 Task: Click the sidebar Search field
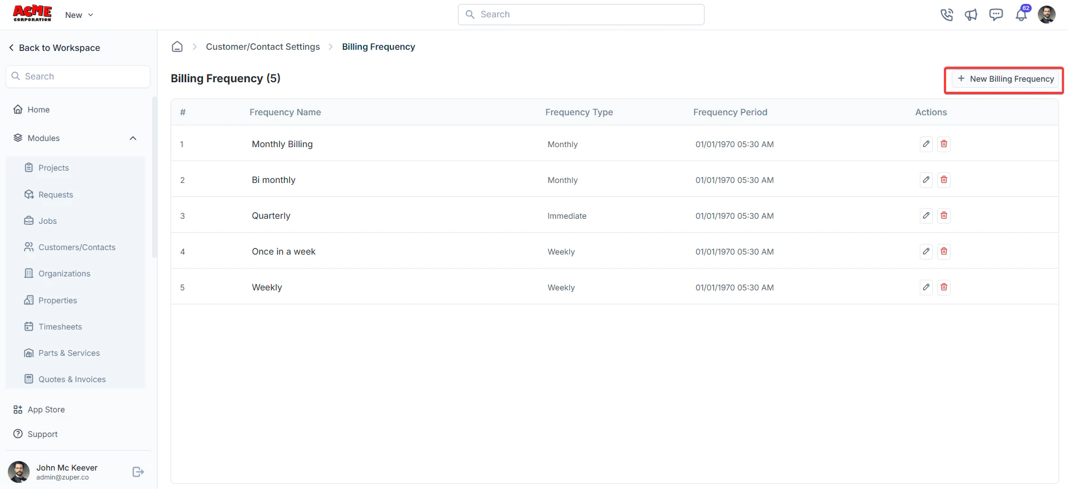78,77
